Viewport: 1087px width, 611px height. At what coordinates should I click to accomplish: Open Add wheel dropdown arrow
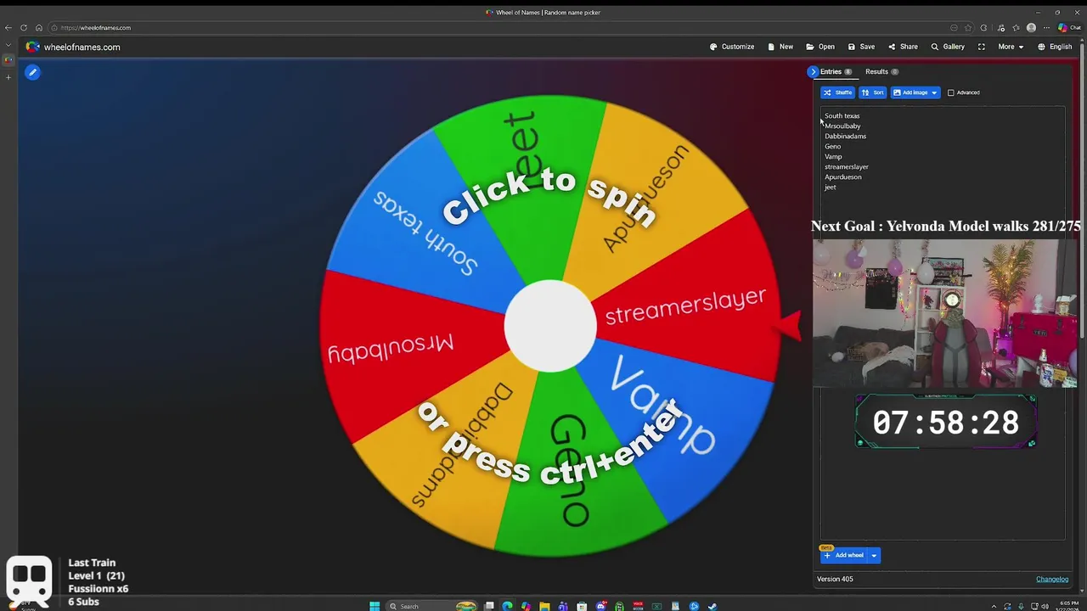(873, 555)
